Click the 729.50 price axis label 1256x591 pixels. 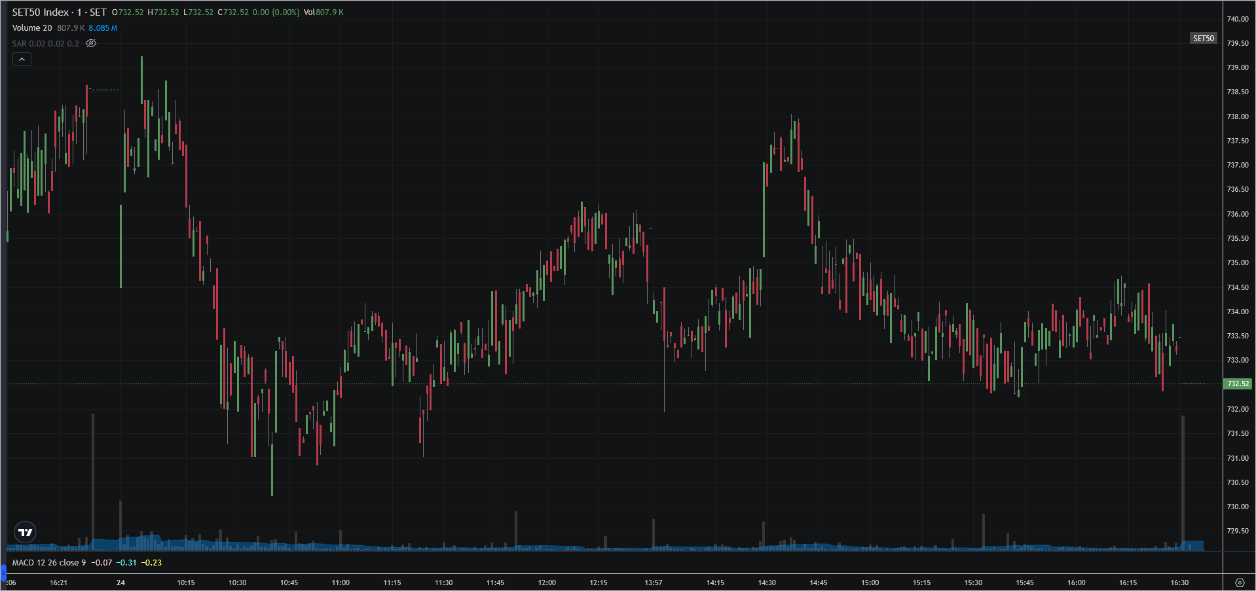(x=1238, y=531)
